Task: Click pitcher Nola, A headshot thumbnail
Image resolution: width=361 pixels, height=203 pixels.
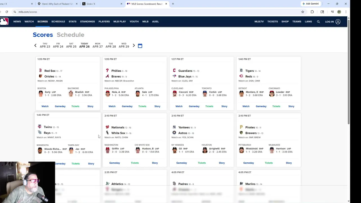Action: (x=107, y=94)
